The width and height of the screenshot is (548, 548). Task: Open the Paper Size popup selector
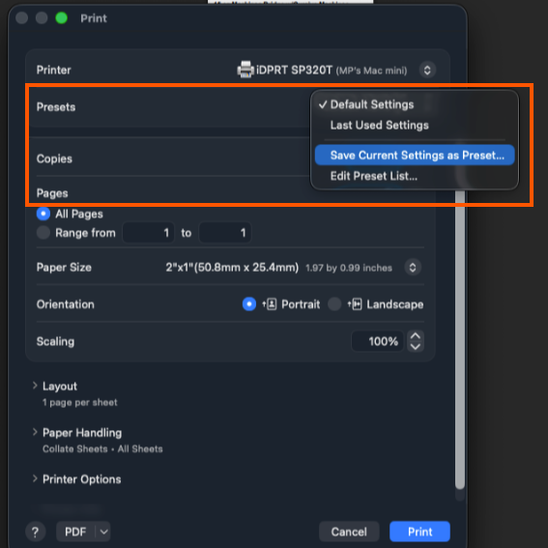point(413,268)
